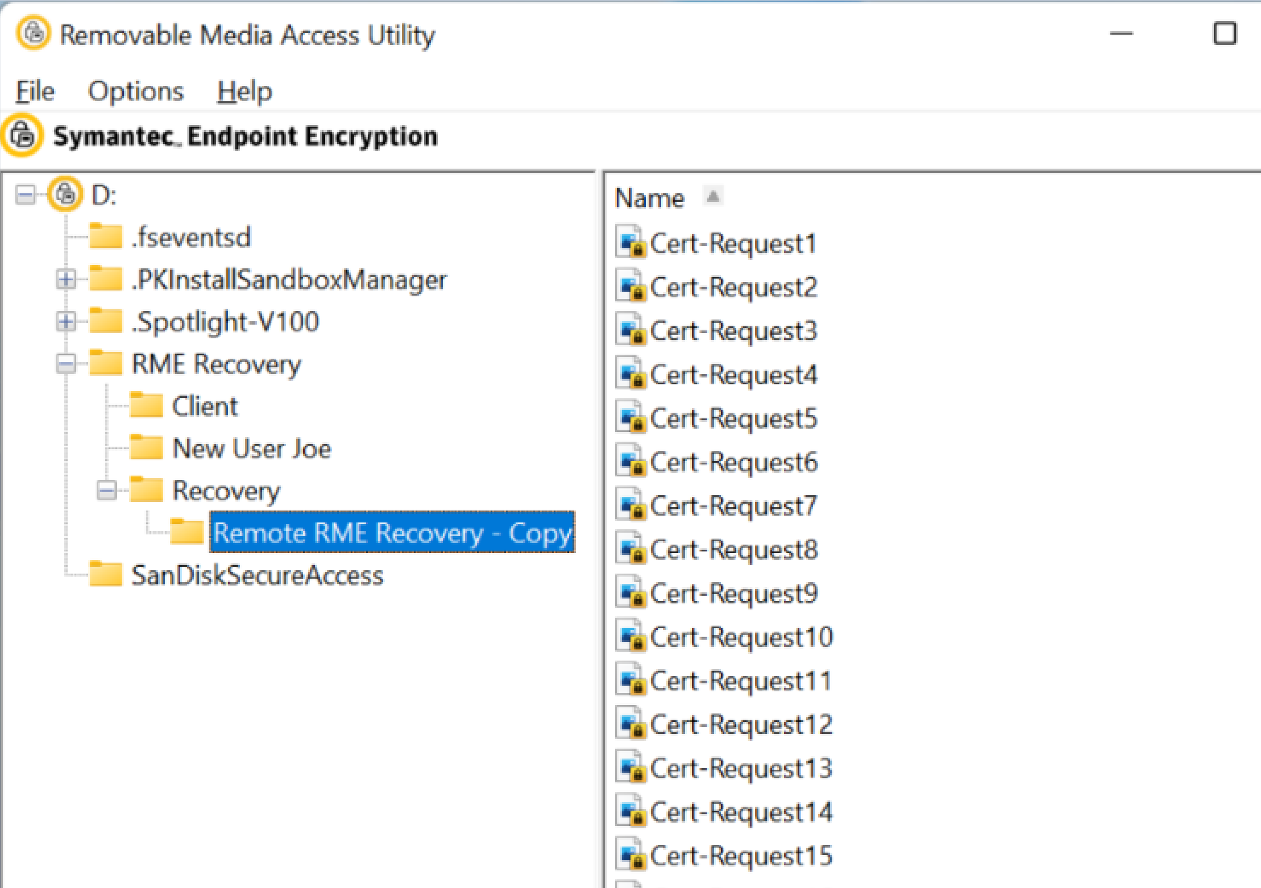Select the Client folder name
The image size is (1261, 888).
[x=205, y=406]
